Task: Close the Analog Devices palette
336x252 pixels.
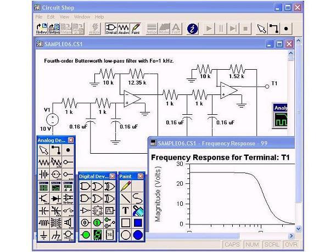Action: [71, 140]
